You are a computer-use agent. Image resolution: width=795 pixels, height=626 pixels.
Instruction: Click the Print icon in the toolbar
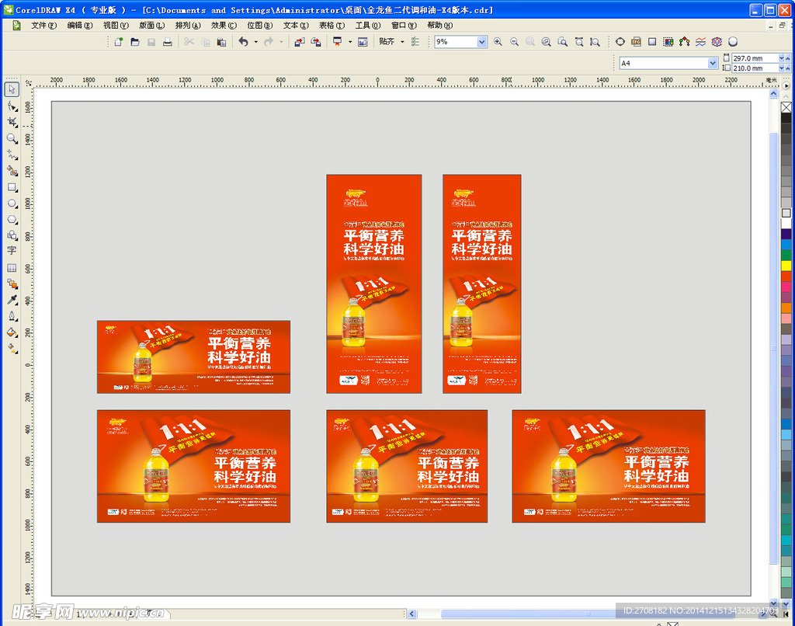[167, 42]
